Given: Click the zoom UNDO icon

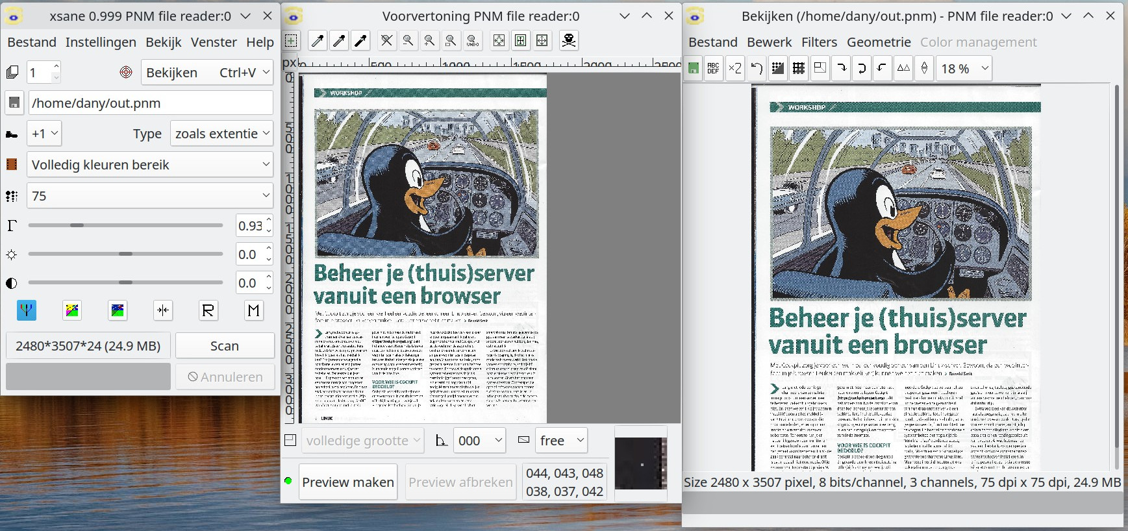Looking at the screenshot, I should click(x=472, y=41).
